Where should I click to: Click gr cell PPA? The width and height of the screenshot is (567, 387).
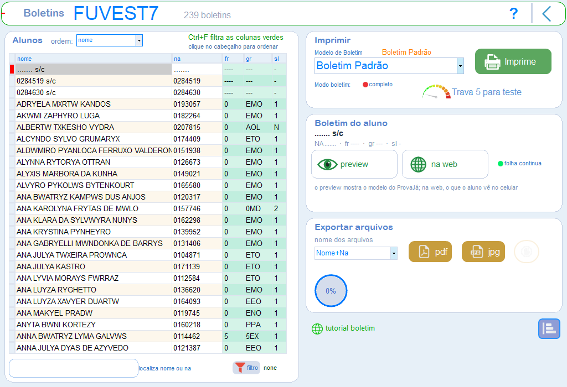coord(258,325)
